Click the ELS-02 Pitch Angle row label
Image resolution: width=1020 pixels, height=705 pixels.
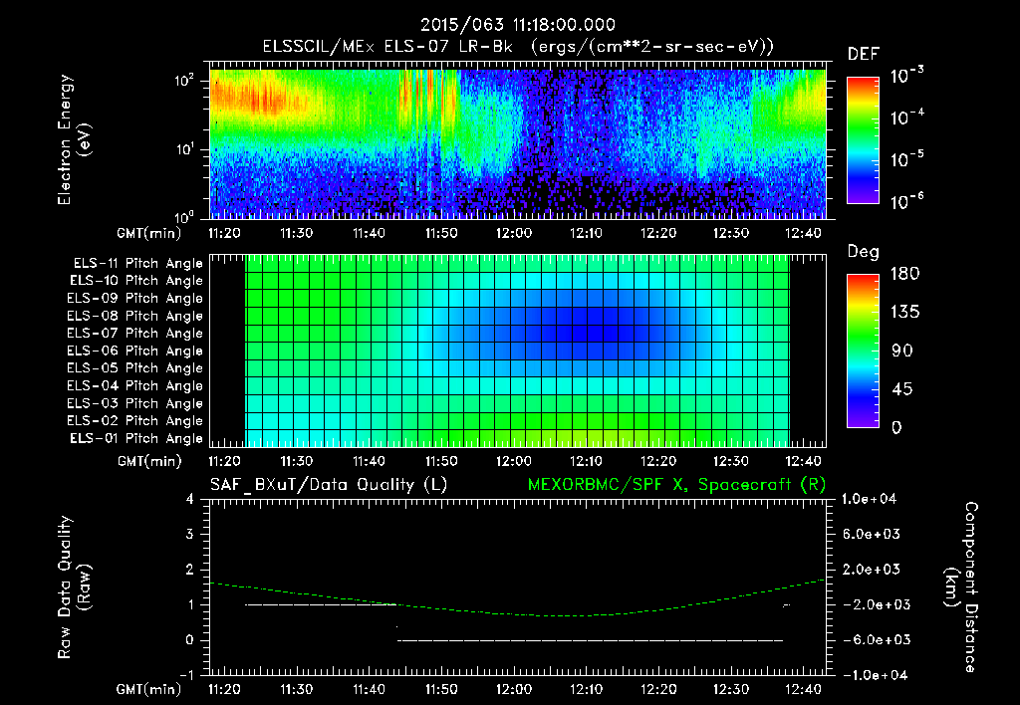pos(135,421)
